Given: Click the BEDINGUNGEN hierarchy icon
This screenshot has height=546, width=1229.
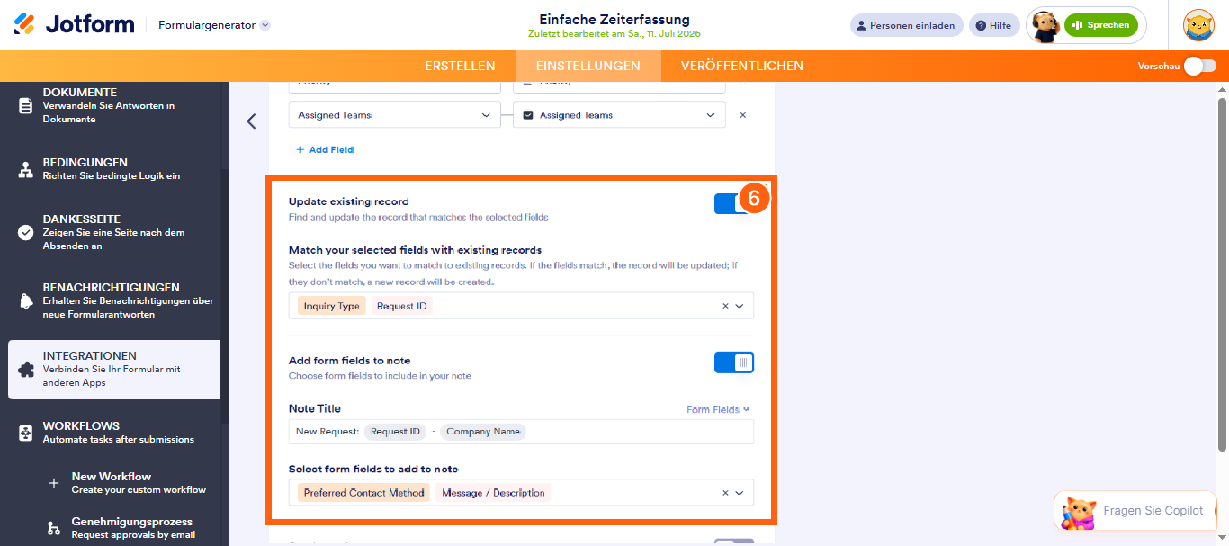Looking at the screenshot, I should (26, 169).
